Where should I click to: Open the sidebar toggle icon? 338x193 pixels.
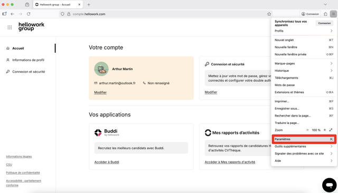[x=4, y=14]
